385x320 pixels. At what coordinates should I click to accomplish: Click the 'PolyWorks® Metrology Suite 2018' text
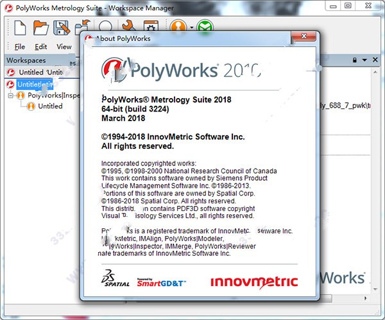(166, 99)
